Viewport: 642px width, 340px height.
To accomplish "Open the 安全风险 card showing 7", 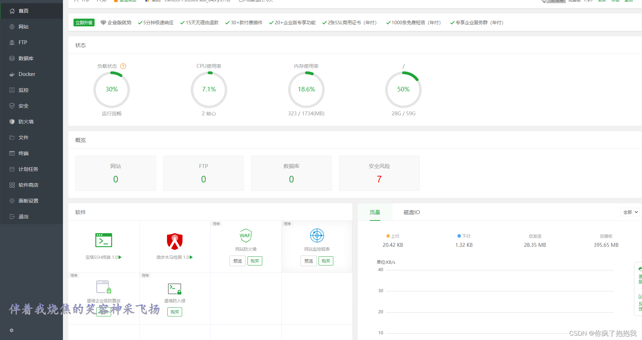I will click(379, 173).
